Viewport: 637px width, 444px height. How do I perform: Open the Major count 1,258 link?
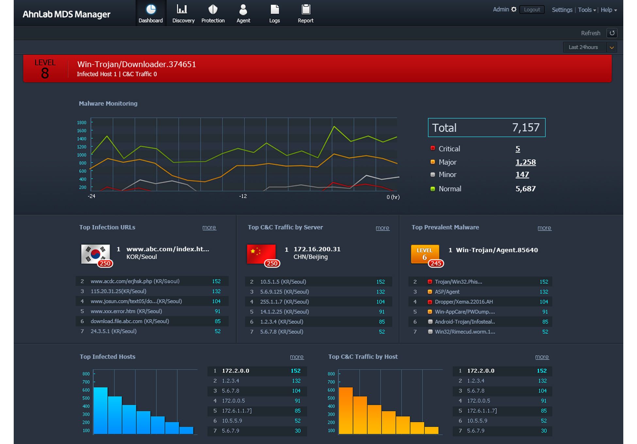tap(525, 162)
